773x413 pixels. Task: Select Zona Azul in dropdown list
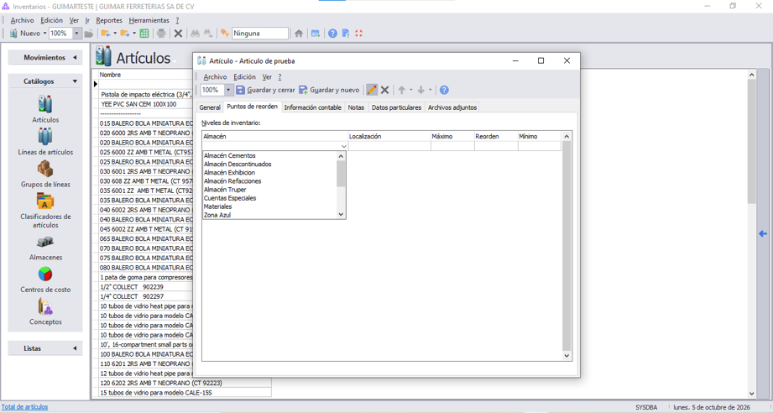tap(217, 215)
